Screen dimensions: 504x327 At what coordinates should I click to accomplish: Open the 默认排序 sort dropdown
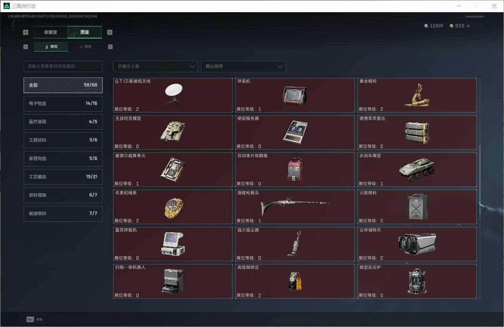(x=243, y=66)
